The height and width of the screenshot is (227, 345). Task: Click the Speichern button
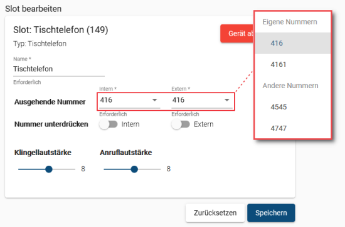tap(271, 213)
